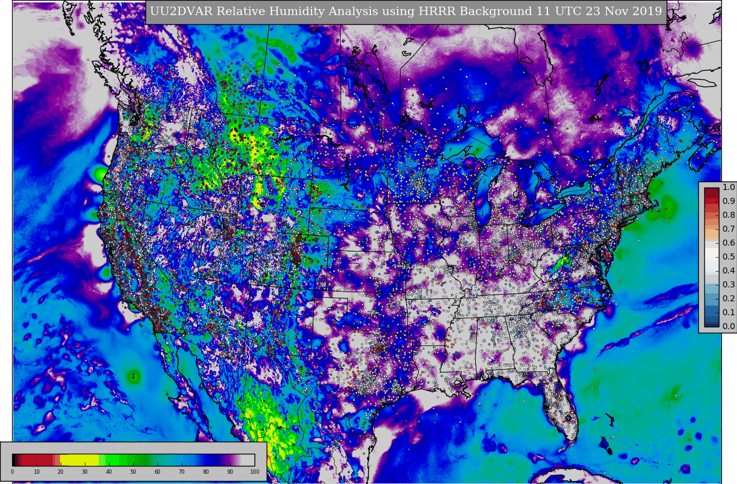This screenshot has width=737, height=484.
Task: Click the 0.5 label on right colorbar
Action: pos(729,257)
